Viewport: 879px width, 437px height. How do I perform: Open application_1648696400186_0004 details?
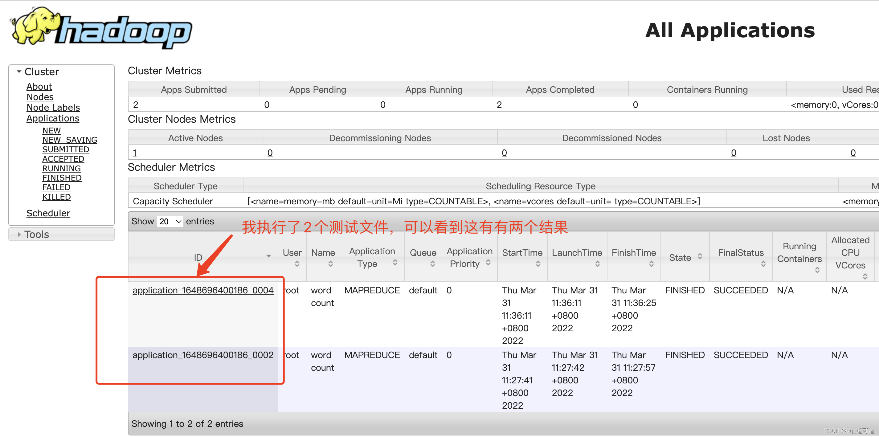(203, 290)
